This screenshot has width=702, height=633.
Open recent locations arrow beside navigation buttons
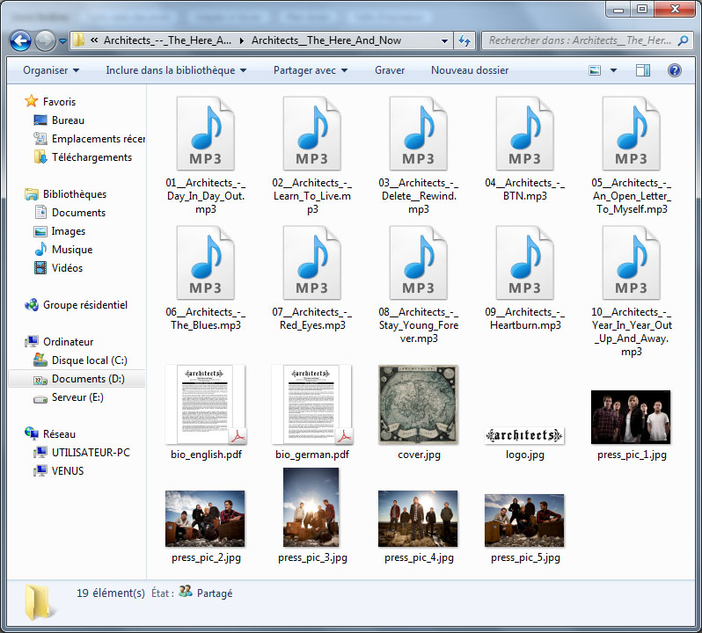tap(63, 41)
